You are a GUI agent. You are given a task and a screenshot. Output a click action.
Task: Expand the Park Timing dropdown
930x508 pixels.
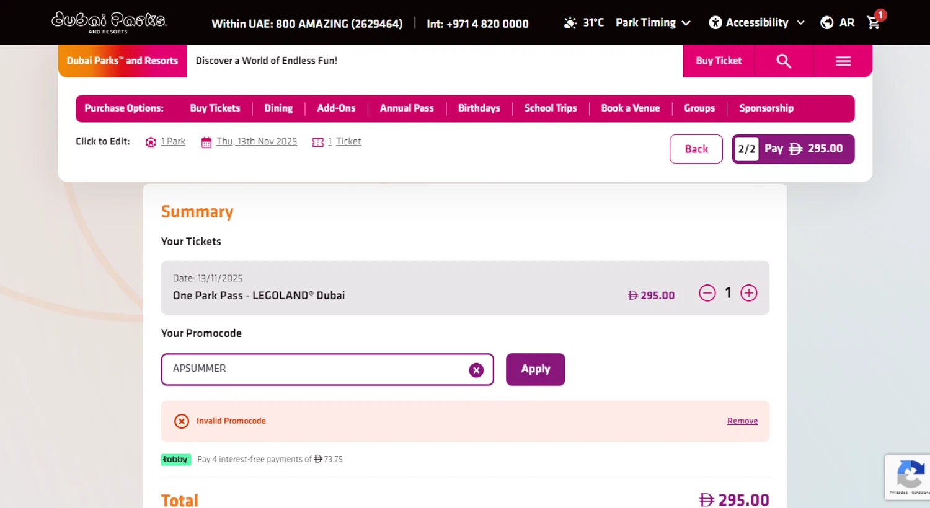point(653,23)
